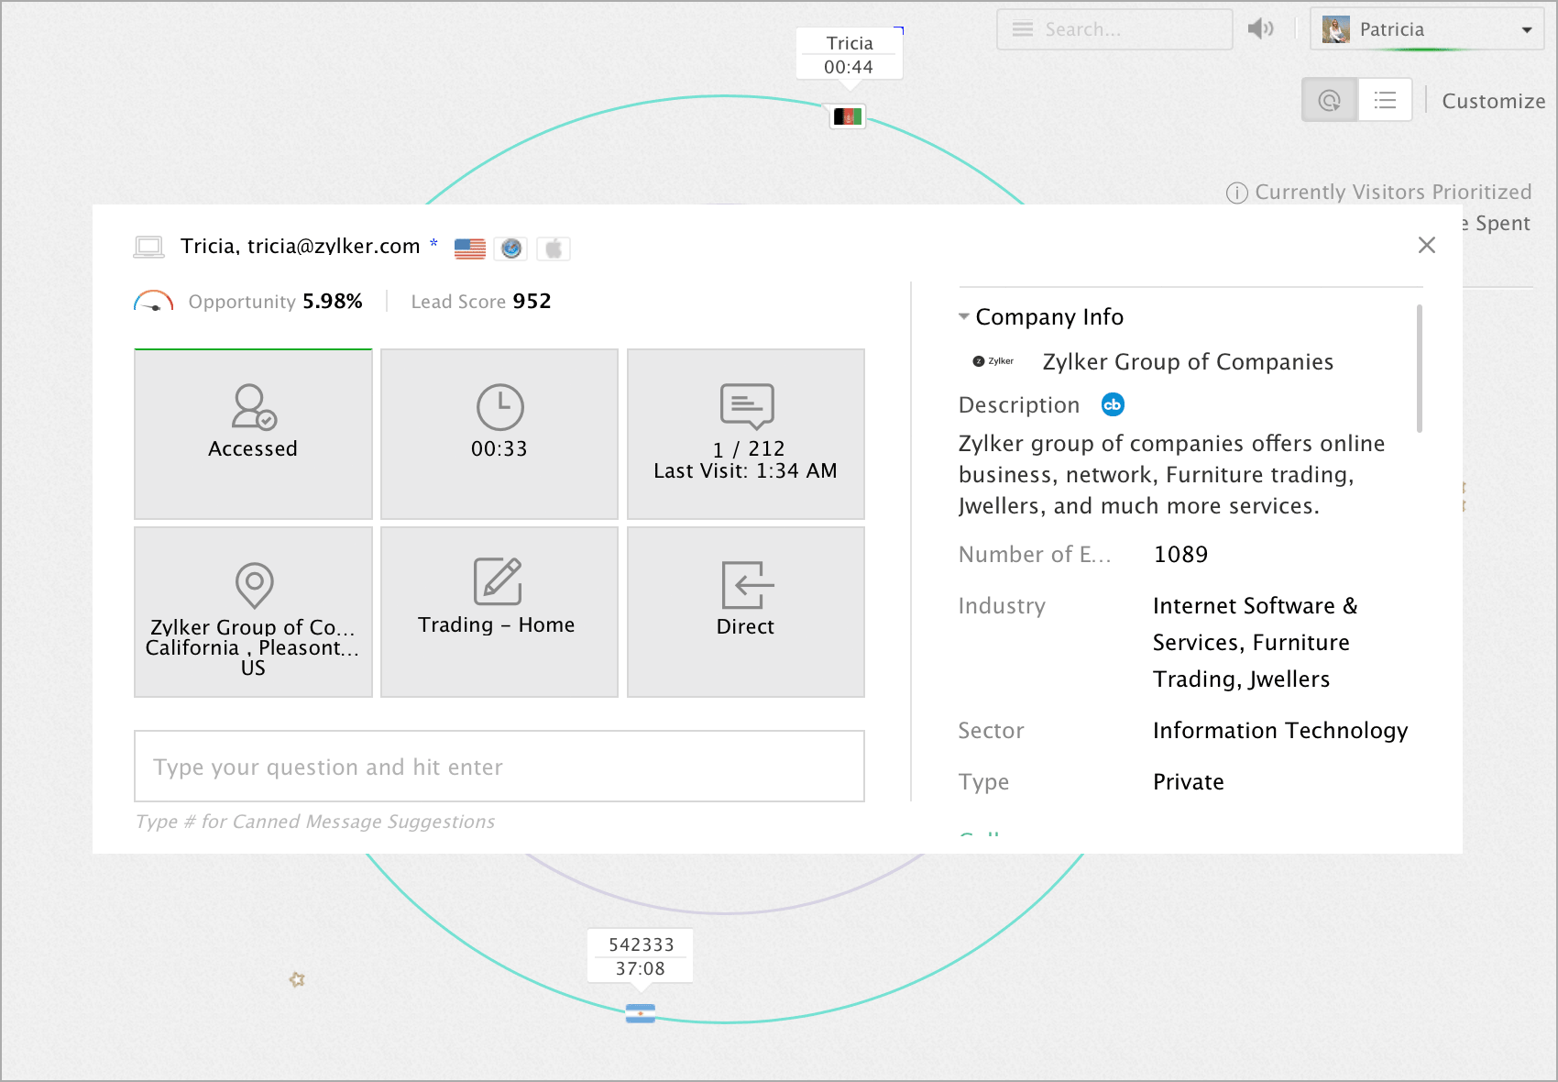1558x1082 pixels.
Task: Switch to ring view
Action: (1330, 100)
